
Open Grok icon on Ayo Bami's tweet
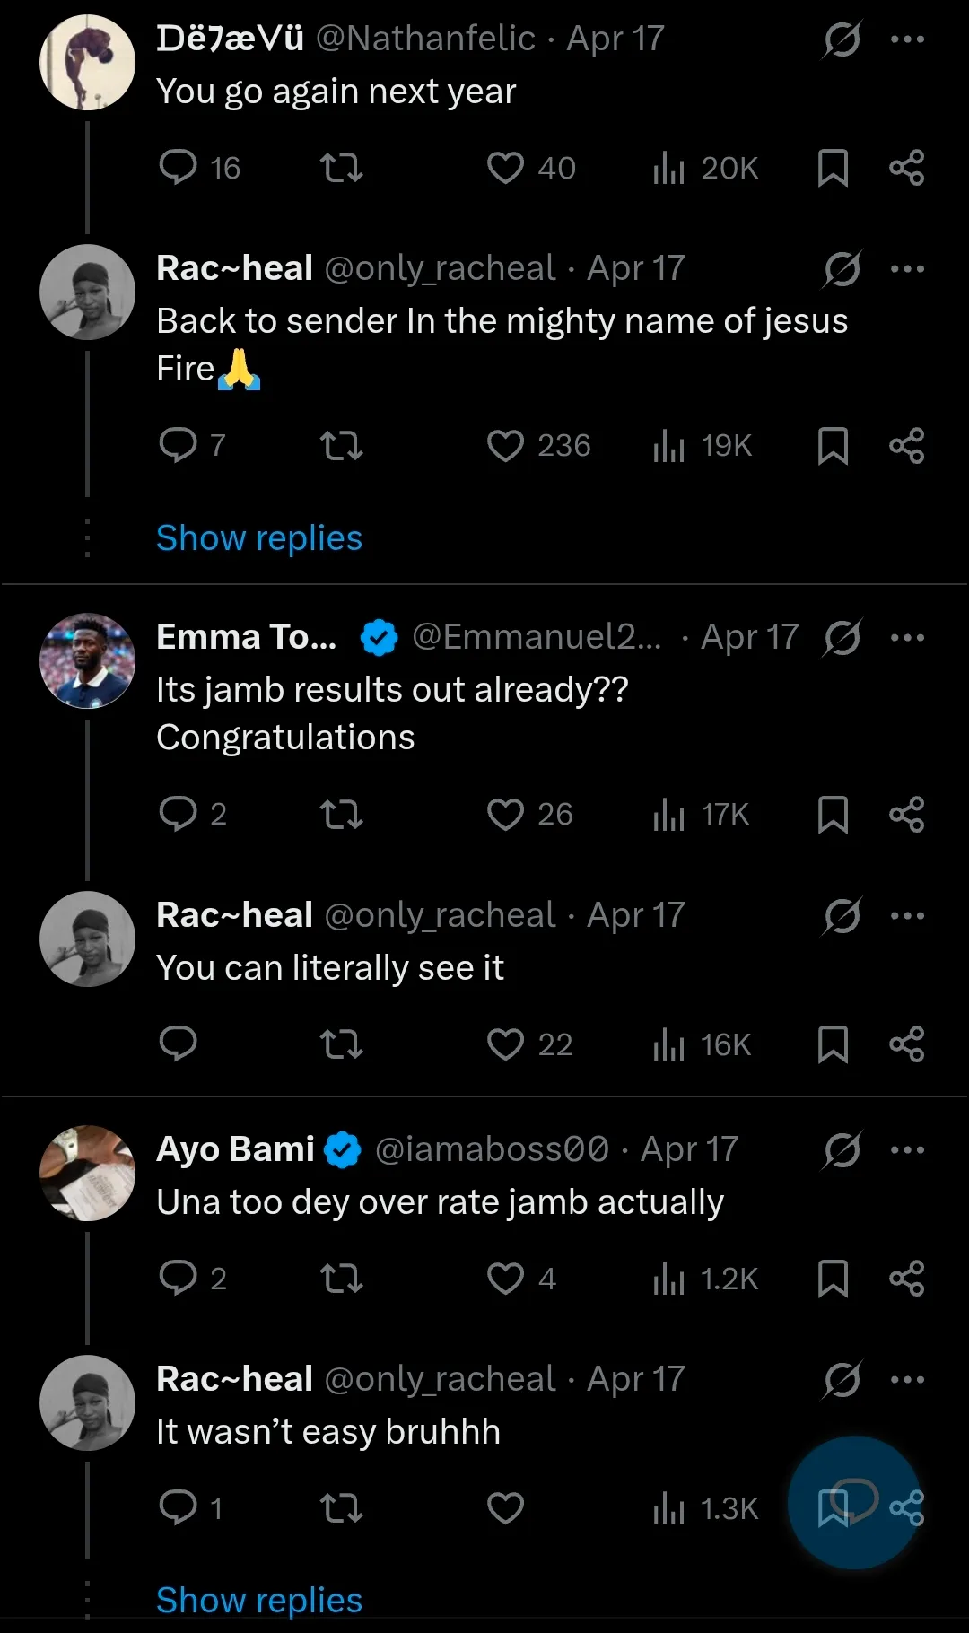point(842,1149)
